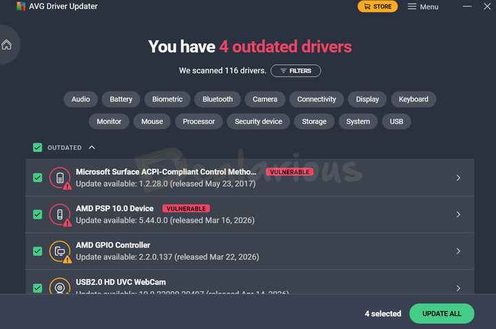The image size is (496, 329).
Task: Click AMD GPIO Controller icon
Action: coord(60,251)
